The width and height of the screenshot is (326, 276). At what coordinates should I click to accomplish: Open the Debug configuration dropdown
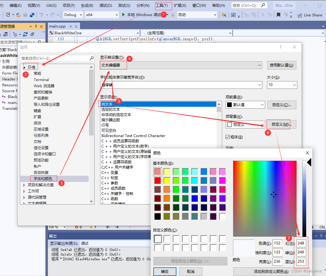pyautogui.click(x=81, y=15)
